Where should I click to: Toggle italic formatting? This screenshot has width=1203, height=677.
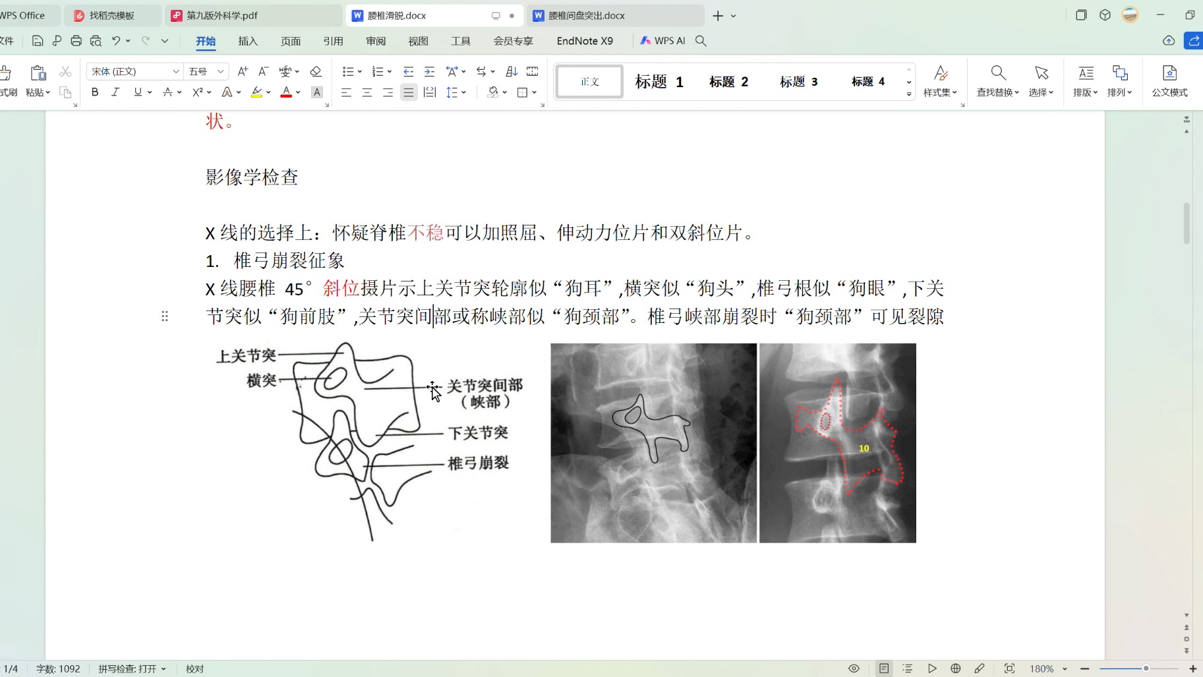tap(115, 92)
